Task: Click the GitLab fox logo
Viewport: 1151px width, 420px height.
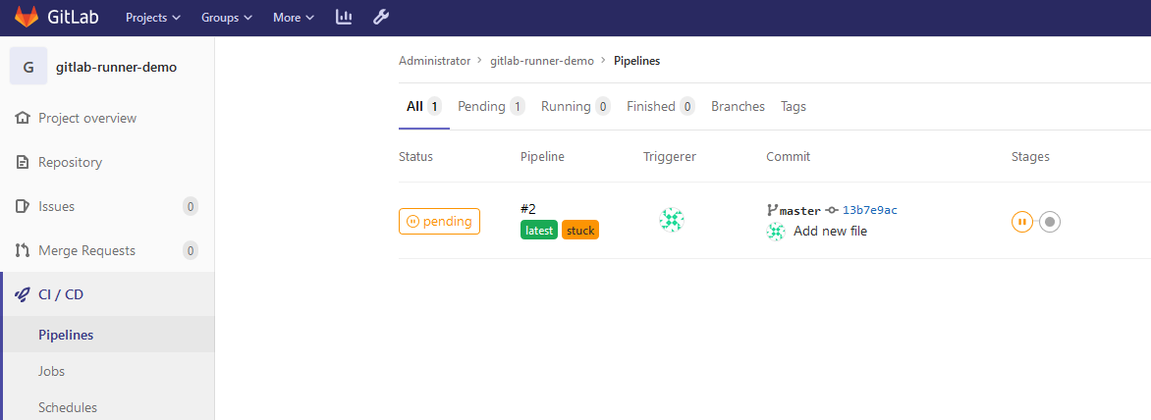Action: coord(27,17)
